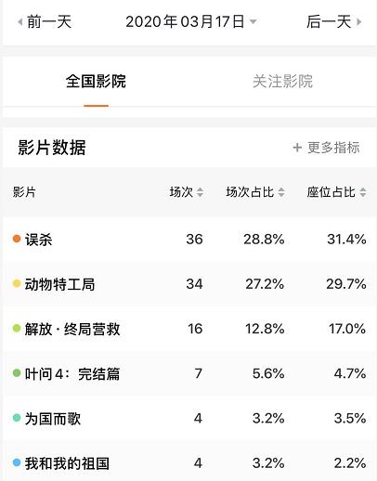Image resolution: width=377 pixels, height=481 pixels.
Task: Click the orange dot next to 误杀
Action: 17,239
